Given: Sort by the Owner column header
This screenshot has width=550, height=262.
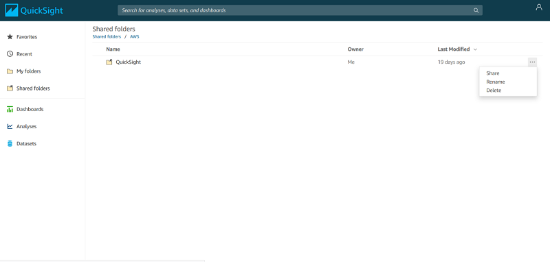Looking at the screenshot, I should click(x=355, y=49).
